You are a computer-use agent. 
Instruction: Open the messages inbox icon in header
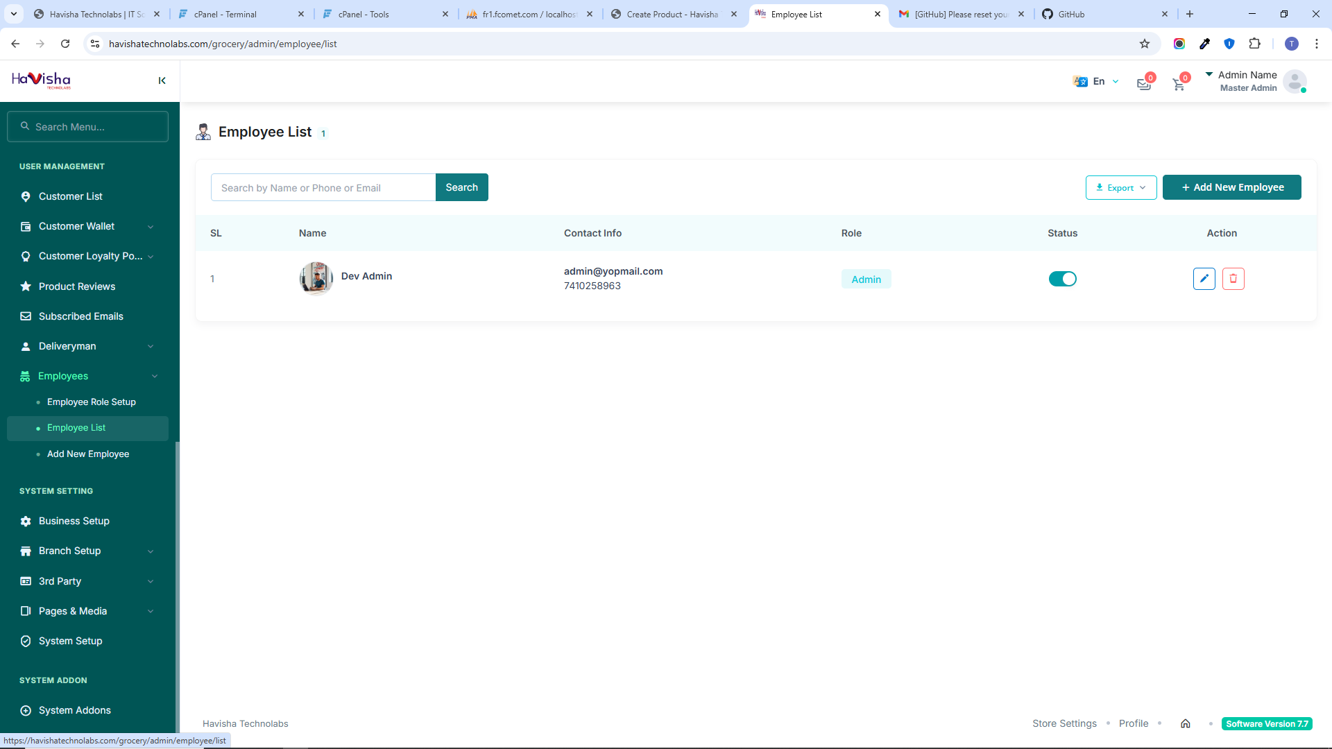coord(1144,84)
